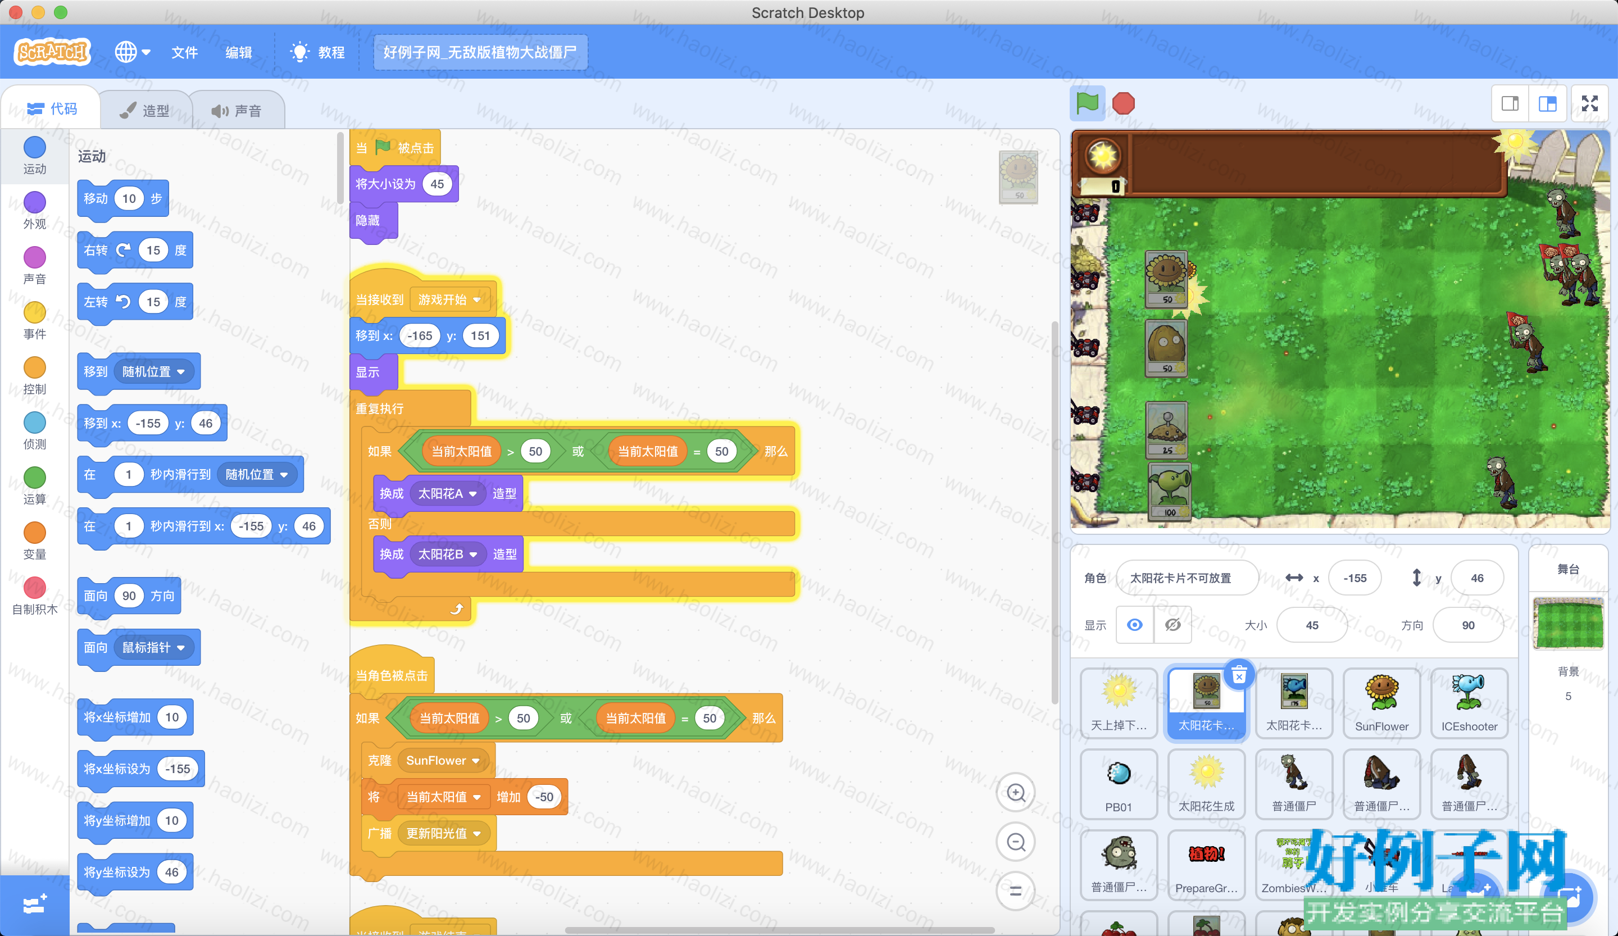
Task: Click the sprite 方向 direction field
Action: point(1468,625)
